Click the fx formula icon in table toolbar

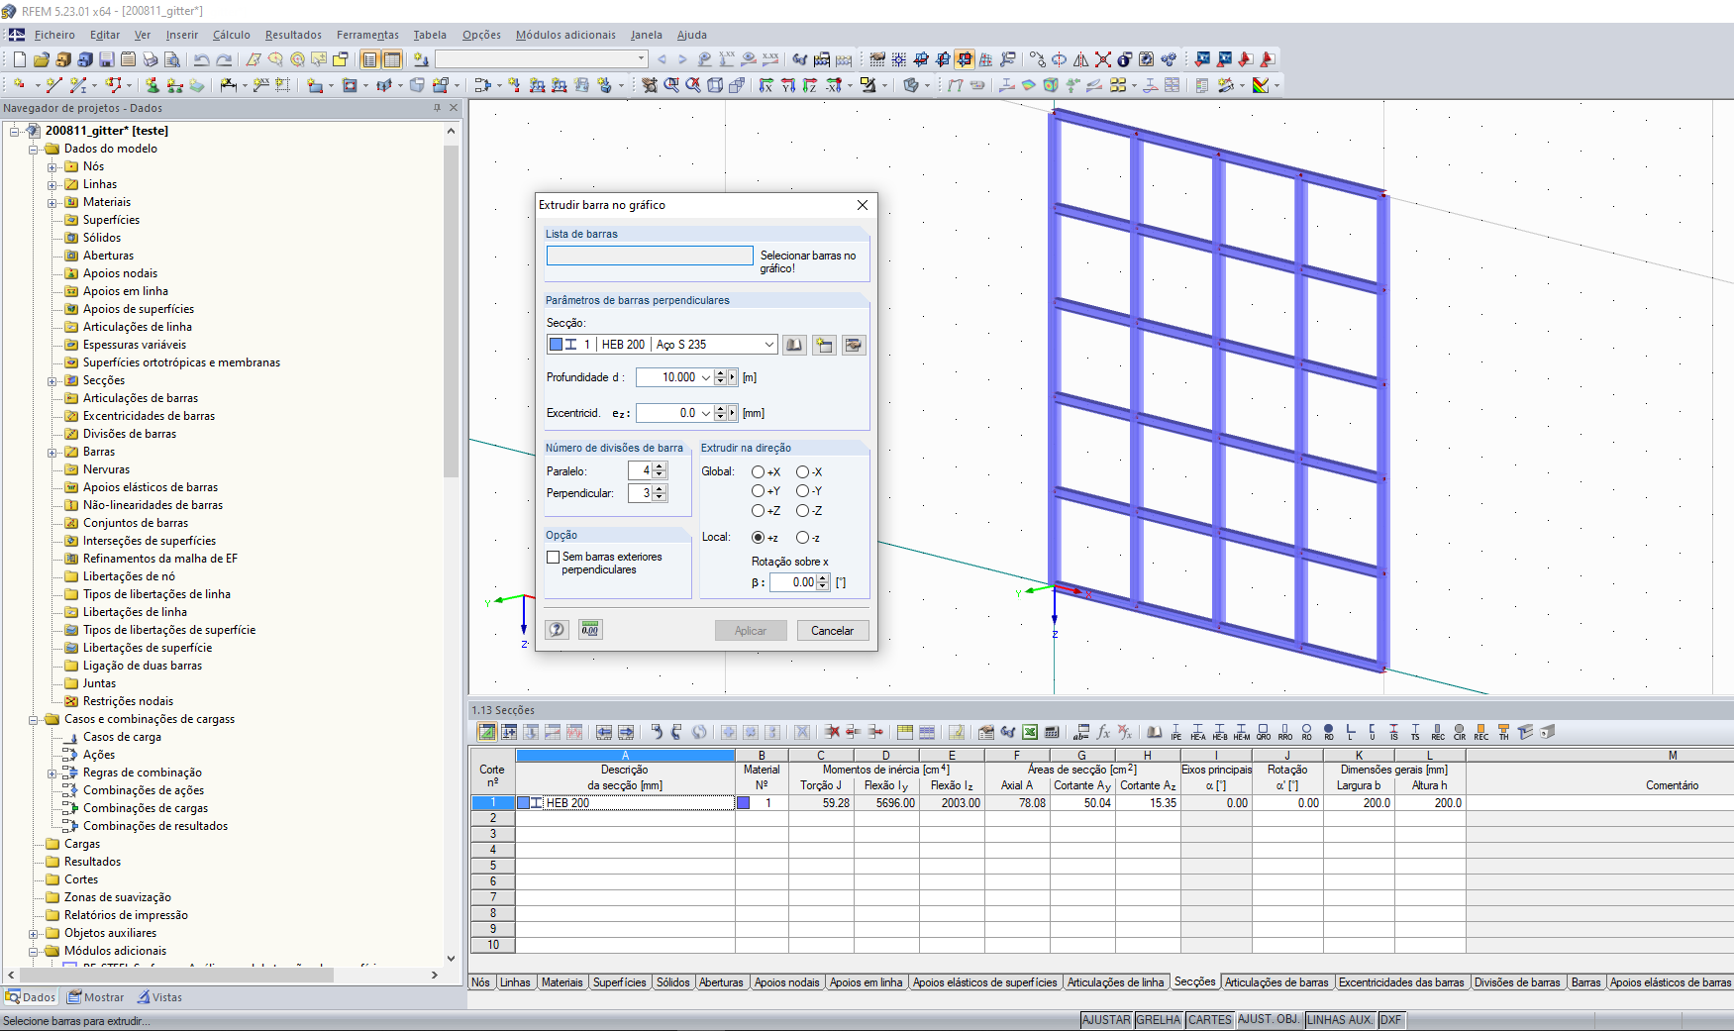(x=1103, y=732)
